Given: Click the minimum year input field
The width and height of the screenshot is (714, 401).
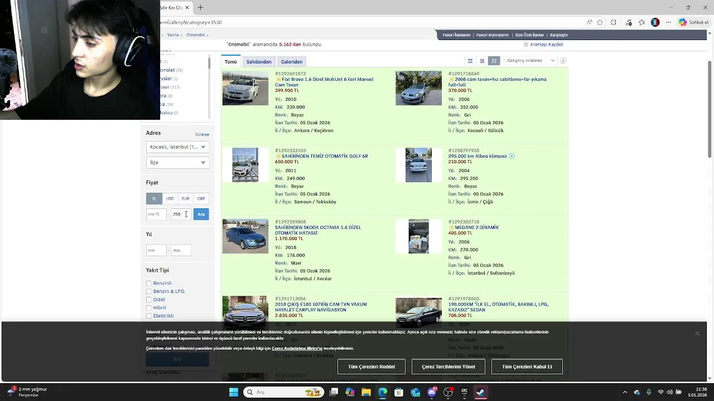Looking at the screenshot, I should point(156,251).
